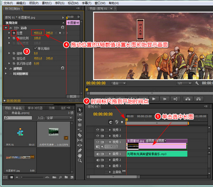Collapse the Motion (运动) effect group
This screenshot has height=187, width=213.
point(6,28)
